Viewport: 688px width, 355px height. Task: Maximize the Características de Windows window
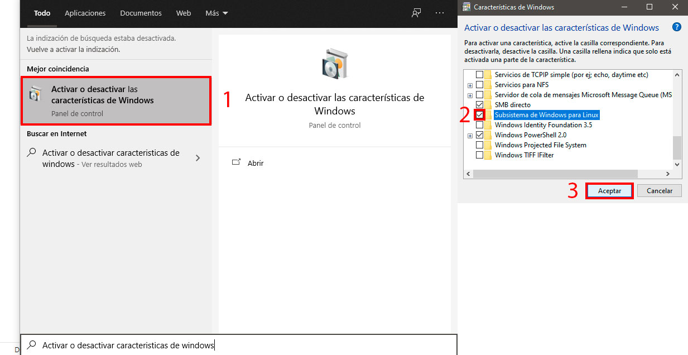(649, 7)
